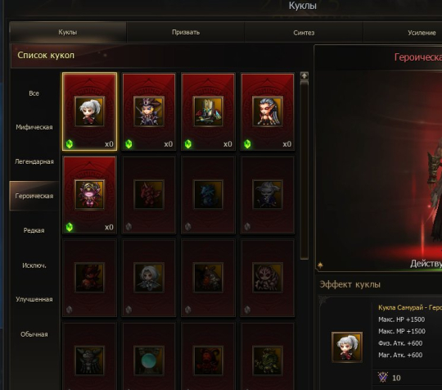Select the locked blue wolf doll card
Image resolution: width=442 pixels, height=390 pixels.
click(208, 195)
